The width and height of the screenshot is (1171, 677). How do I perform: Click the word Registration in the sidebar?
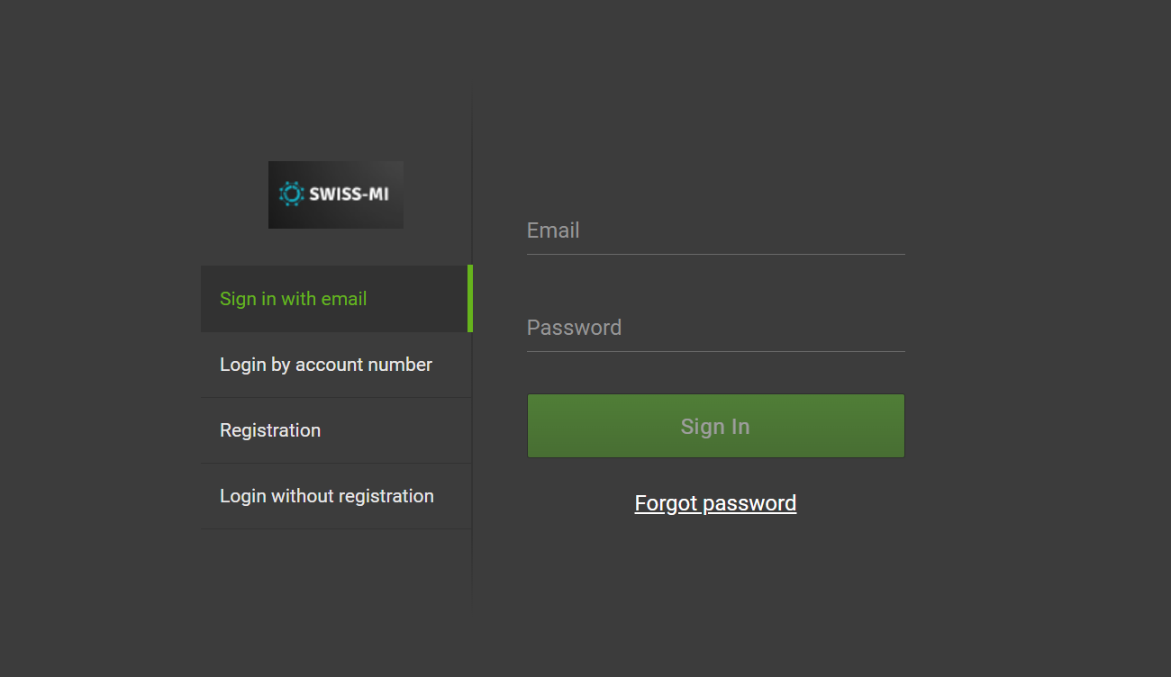[x=270, y=430]
